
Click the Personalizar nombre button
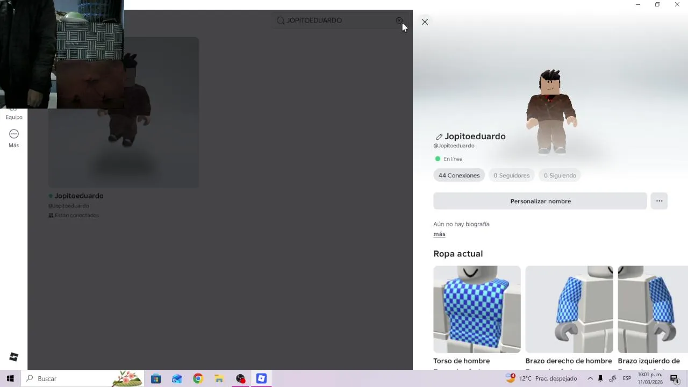[540, 201]
